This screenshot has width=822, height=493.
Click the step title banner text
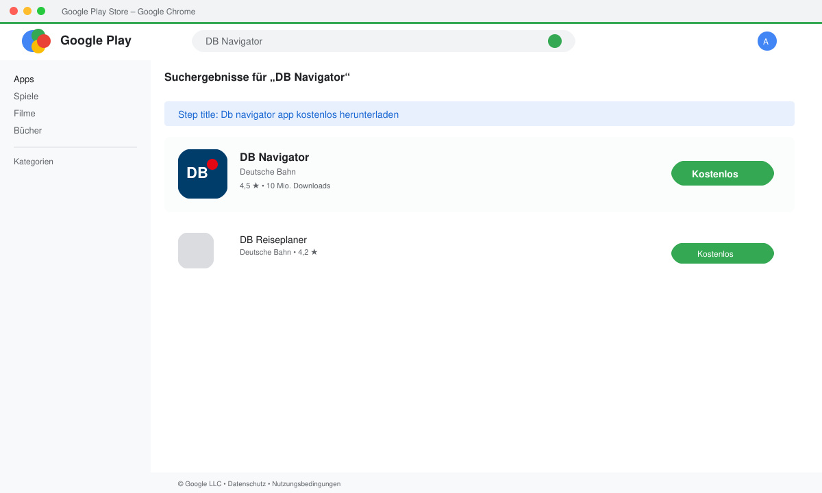point(288,114)
